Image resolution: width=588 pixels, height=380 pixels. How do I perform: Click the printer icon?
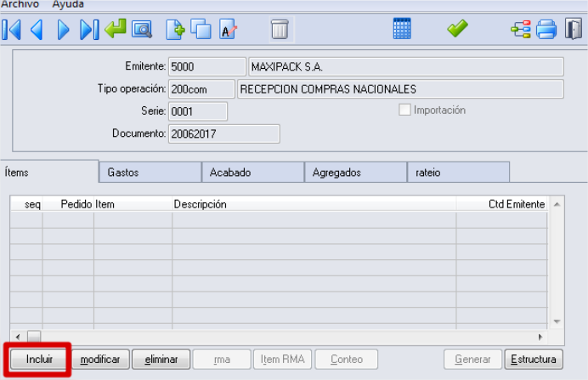(546, 29)
